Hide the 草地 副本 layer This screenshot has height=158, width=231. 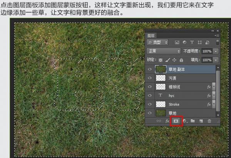click(150, 69)
